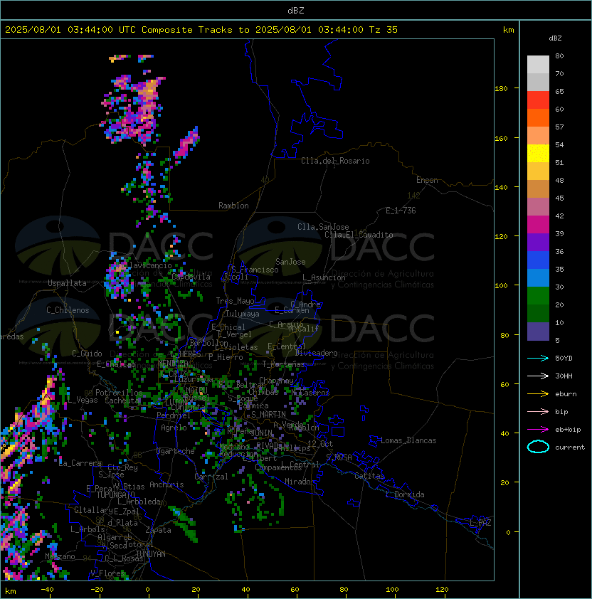Click the 'Cacheuta' map label
This screenshot has height=599, width=592.
[x=122, y=401]
